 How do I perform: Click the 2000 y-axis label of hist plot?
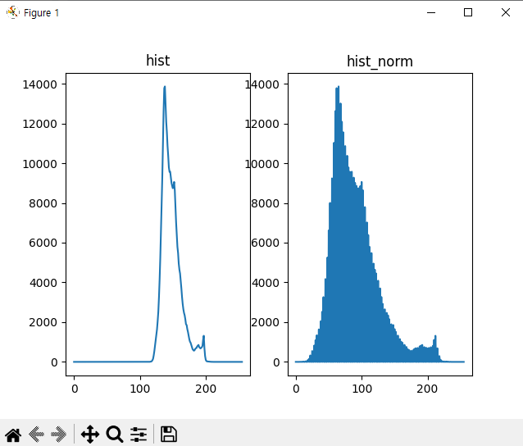(43, 322)
